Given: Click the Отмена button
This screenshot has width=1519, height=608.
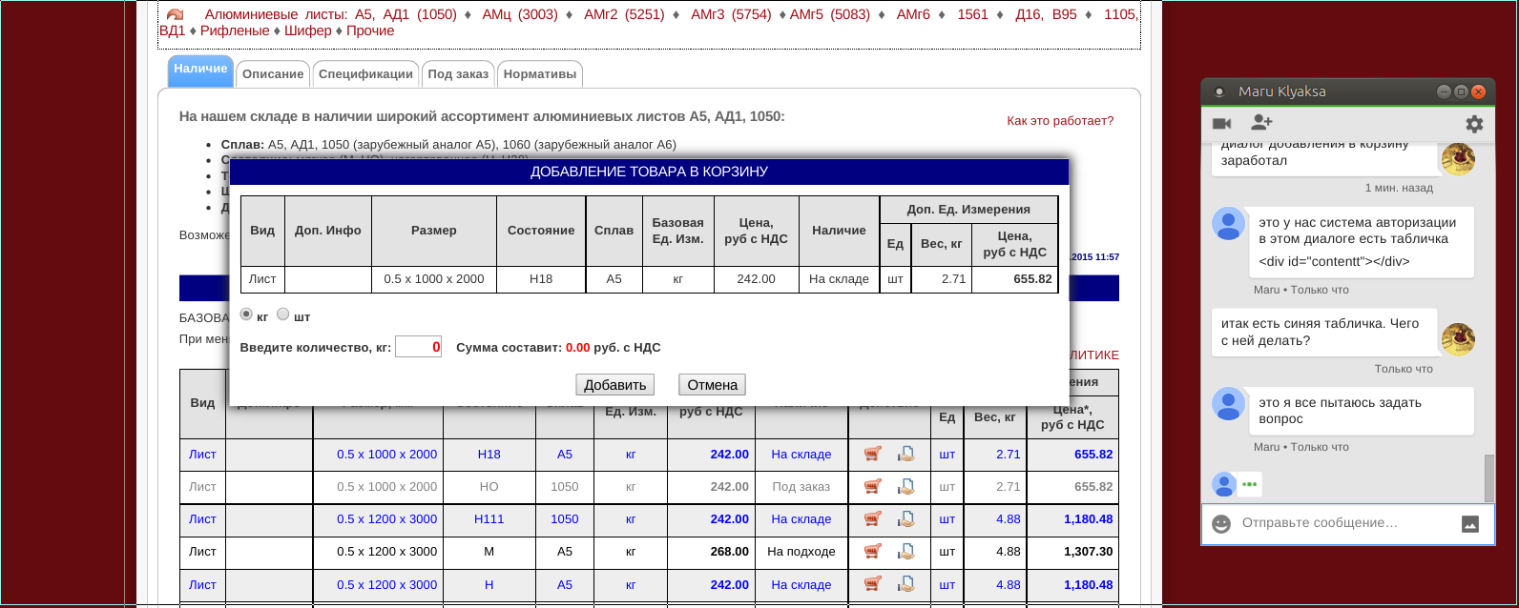Looking at the screenshot, I should pyautogui.click(x=713, y=385).
